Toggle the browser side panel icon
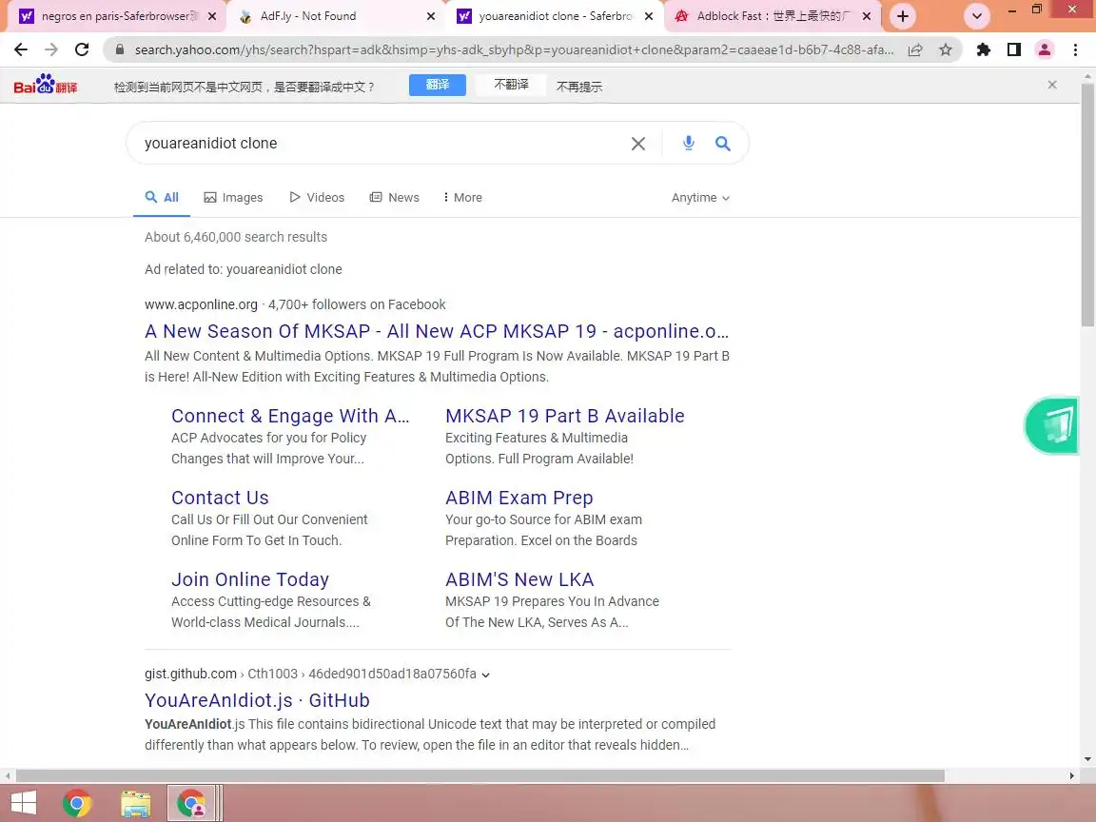The height and width of the screenshot is (822, 1096). (x=1014, y=49)
